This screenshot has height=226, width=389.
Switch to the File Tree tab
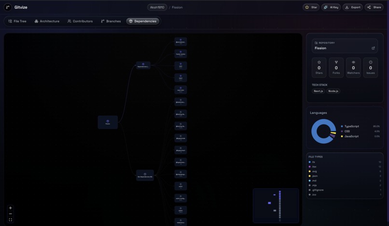click(17, 21)
